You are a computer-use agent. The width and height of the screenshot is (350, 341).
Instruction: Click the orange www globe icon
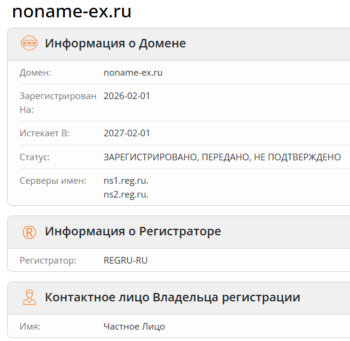tap(29, 43)
